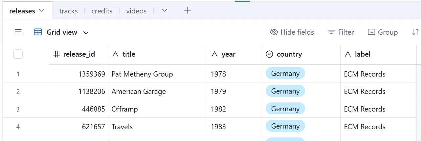
Task: Click the Grid view table icon
Action: click(x=38, y=32)
